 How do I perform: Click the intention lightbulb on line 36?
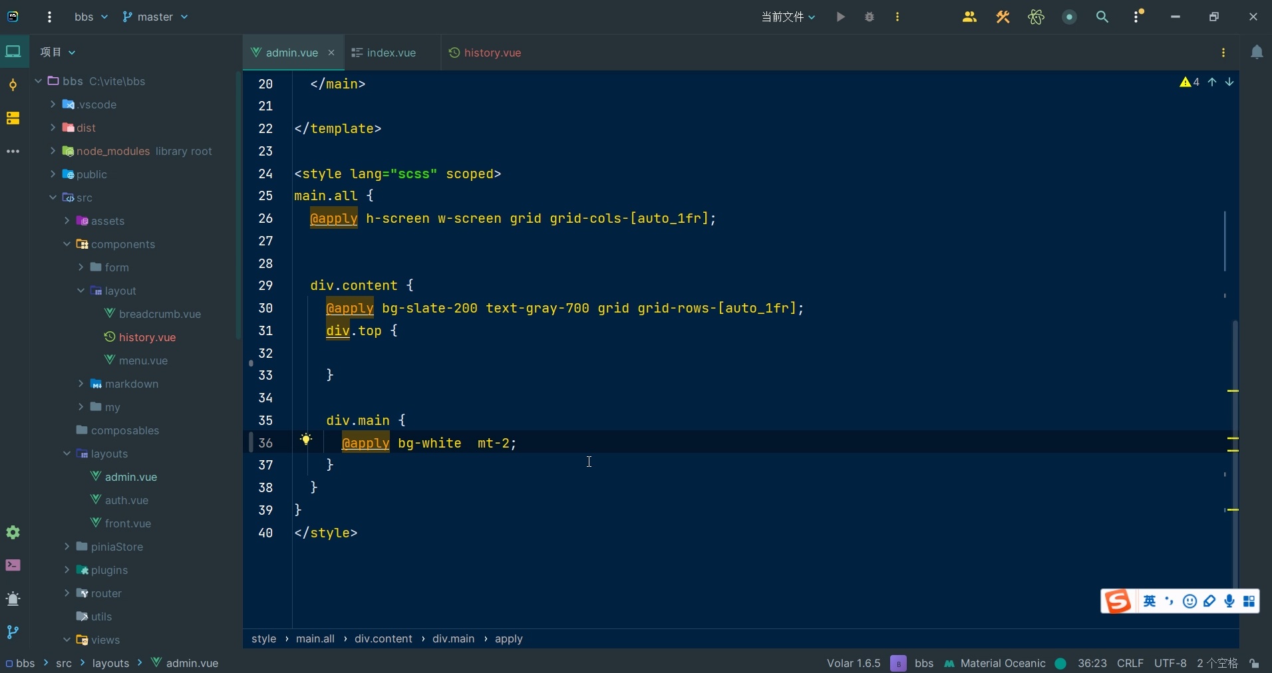pyautogui.click(x=306, y=440)
